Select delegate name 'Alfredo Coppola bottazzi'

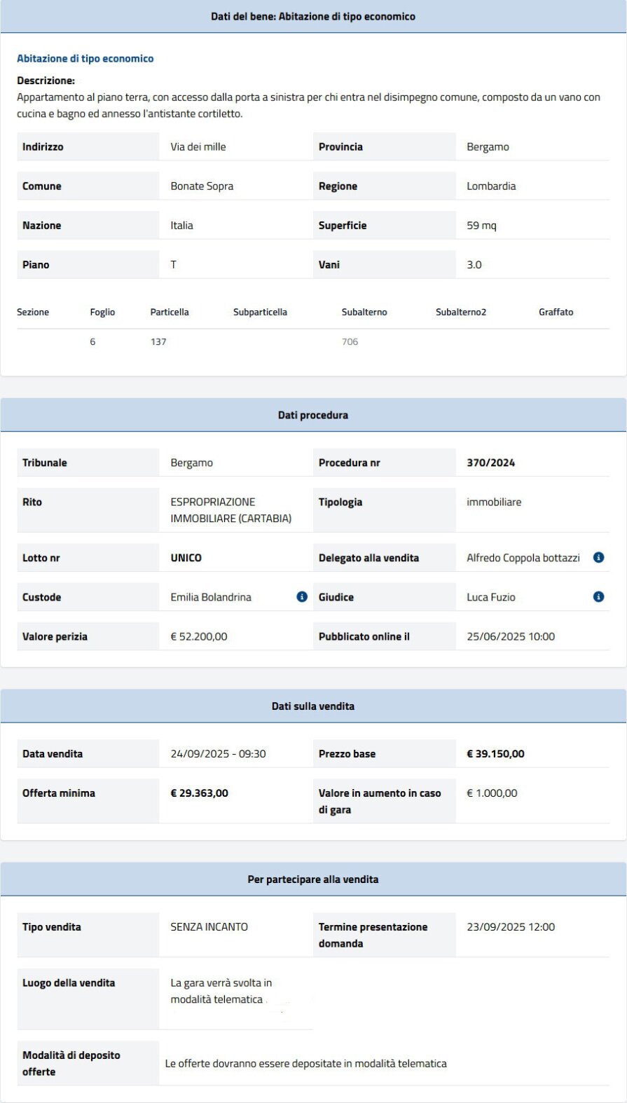point(523,559)
